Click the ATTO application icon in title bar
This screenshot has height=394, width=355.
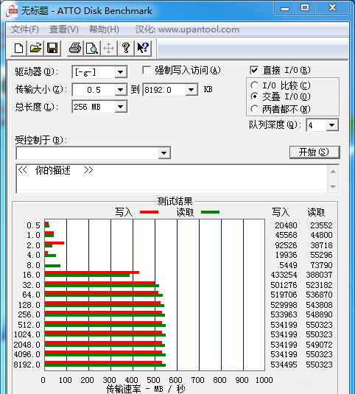12,11
